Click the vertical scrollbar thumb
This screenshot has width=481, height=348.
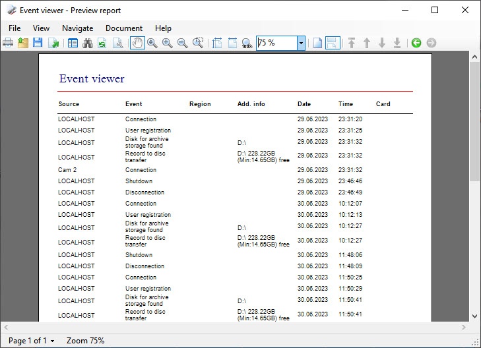click(x=474, y=122)
